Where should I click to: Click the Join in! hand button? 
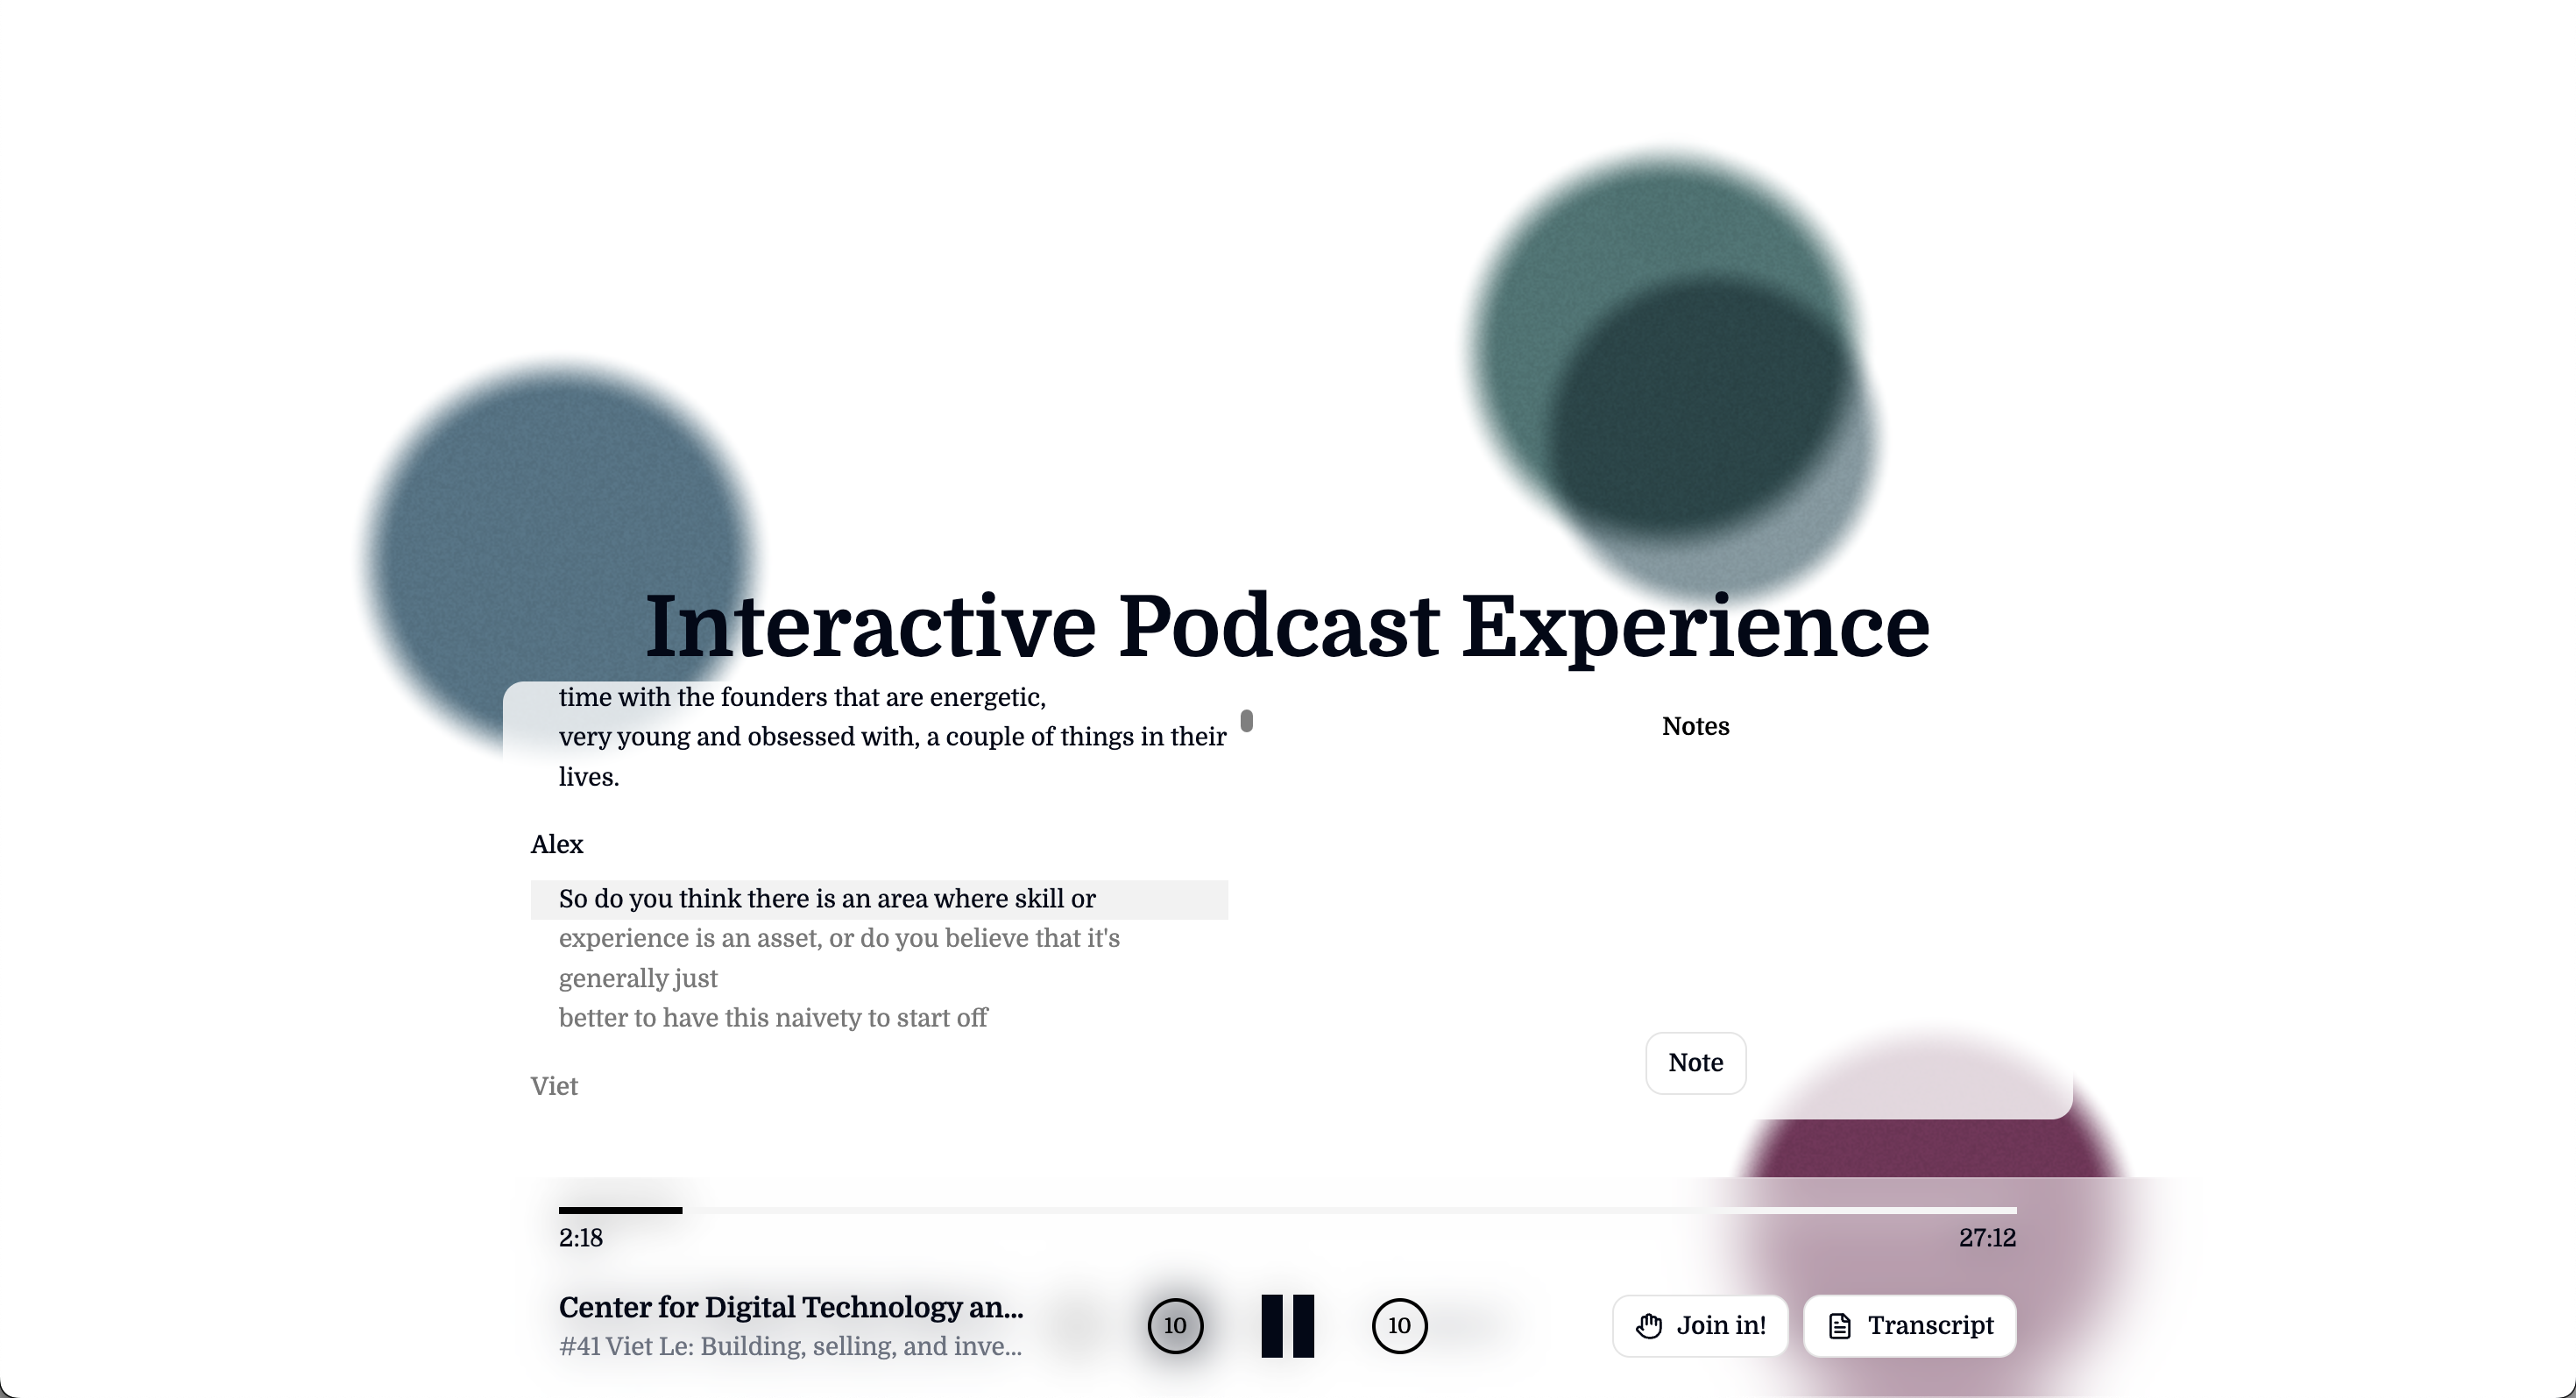(x=1700, y=1326)
